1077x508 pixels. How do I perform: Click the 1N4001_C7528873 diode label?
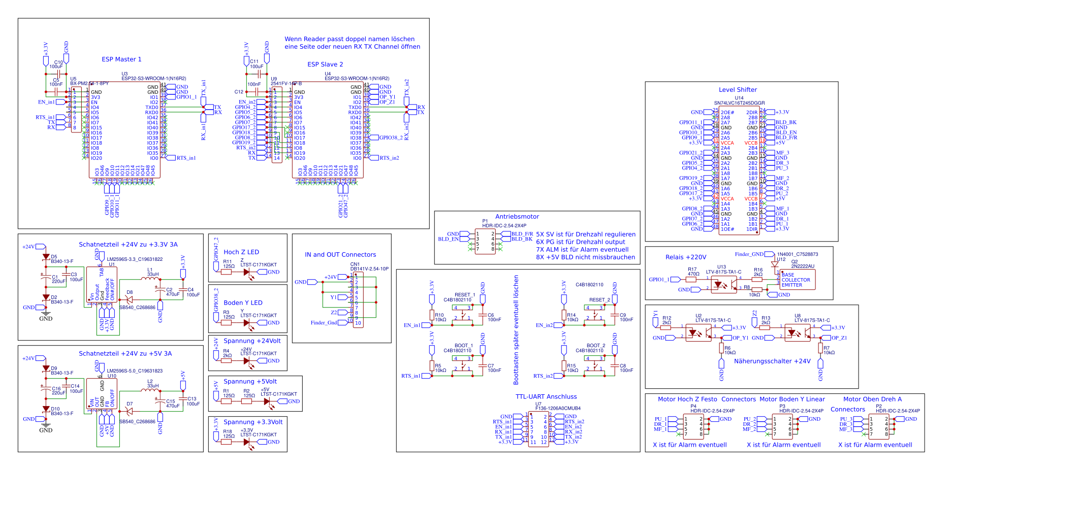tap(798, 254)
